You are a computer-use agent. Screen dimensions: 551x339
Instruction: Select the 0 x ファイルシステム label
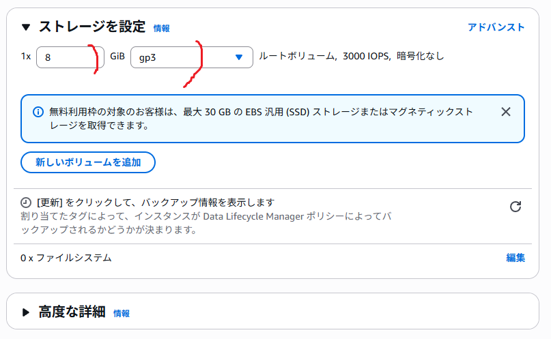click(66, 258)
